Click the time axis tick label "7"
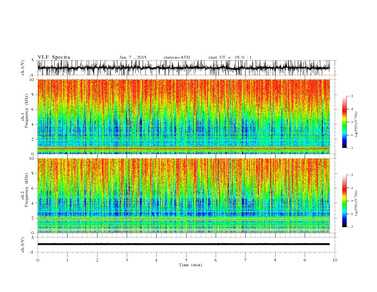The width and height of the screenshot is (377, 292). (x=246, y=260)
